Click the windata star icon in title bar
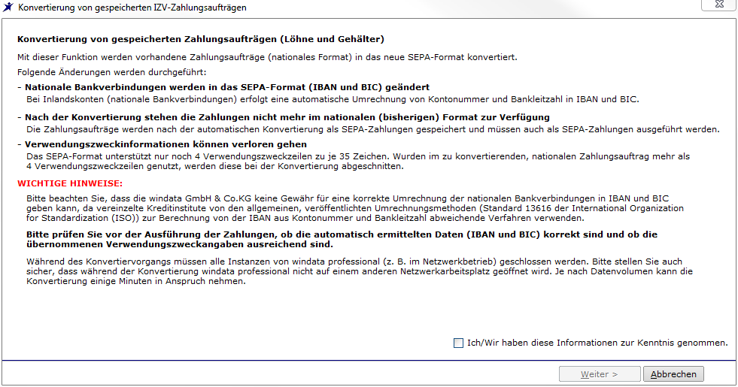Screen dimensions: 738x387 (8, 7)
